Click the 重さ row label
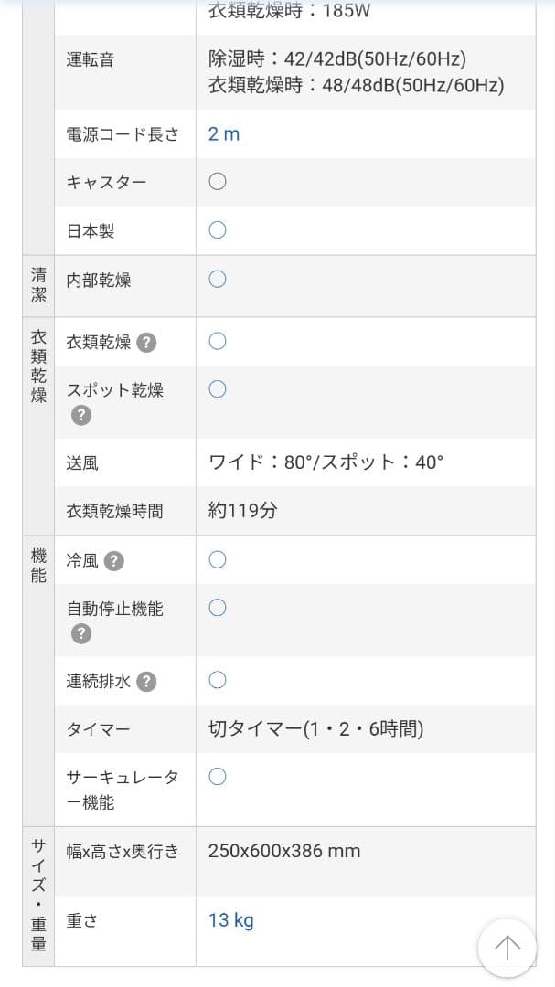Image resolution: width=555 pixels, height=987 pixels. click(x=82, y=920)
